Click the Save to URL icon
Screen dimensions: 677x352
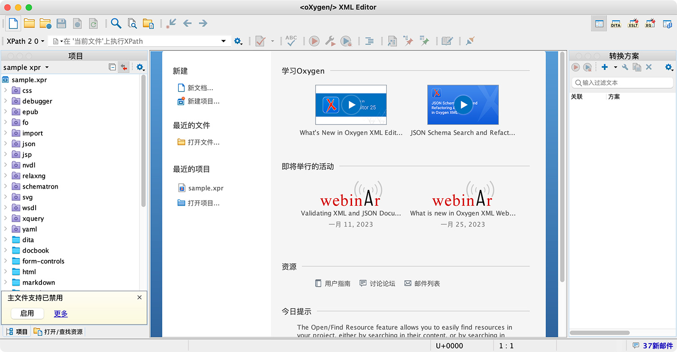click(x=77, y=23)
